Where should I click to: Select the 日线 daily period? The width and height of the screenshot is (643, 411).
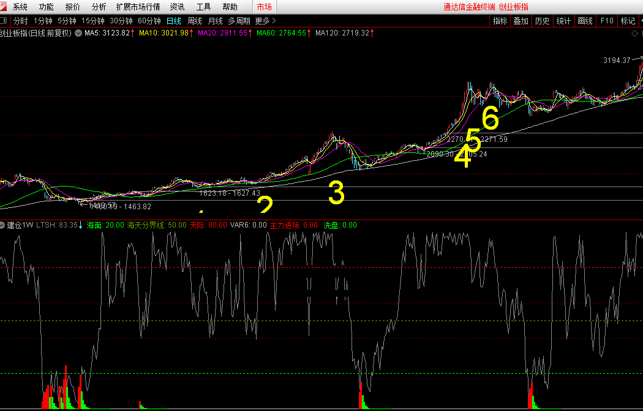point(174,21)
